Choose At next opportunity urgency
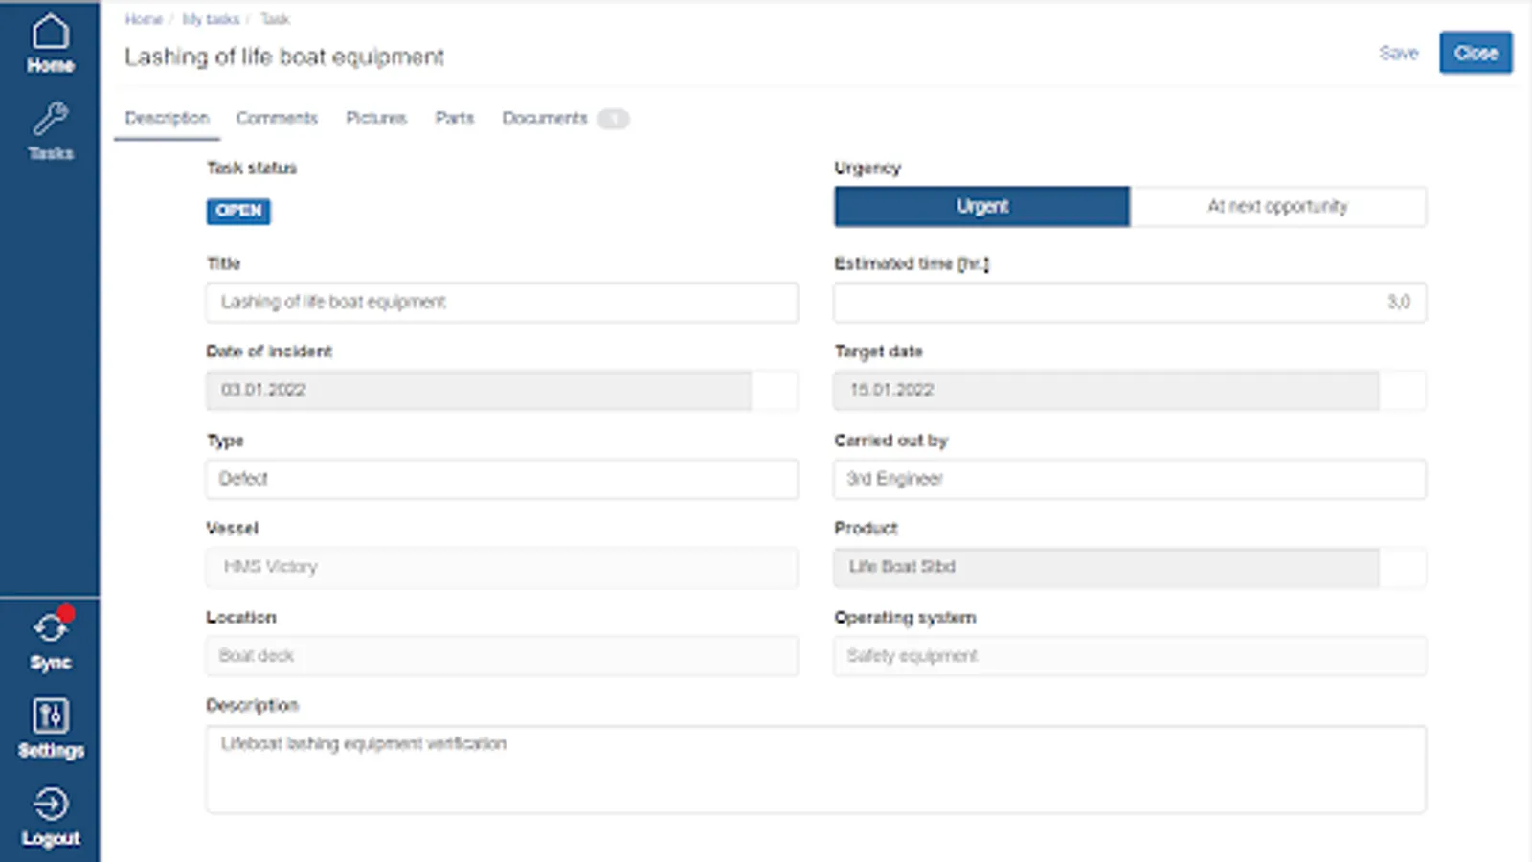The width and height of the screenshot is (1532, 862). [x=1277, y=207]
